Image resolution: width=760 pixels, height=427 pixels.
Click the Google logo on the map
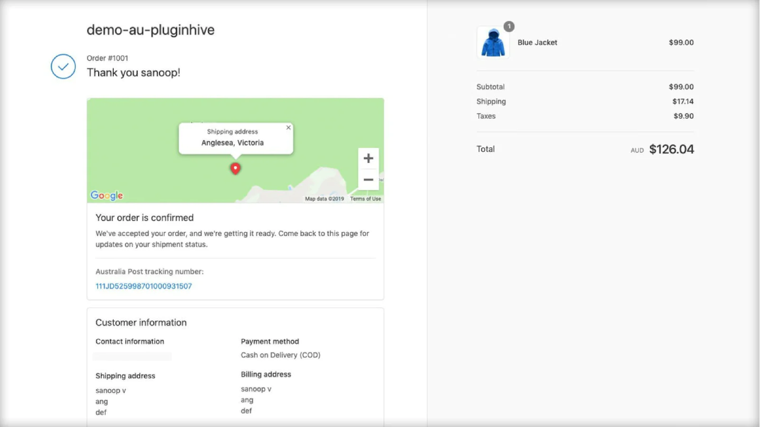coord(107,195)
